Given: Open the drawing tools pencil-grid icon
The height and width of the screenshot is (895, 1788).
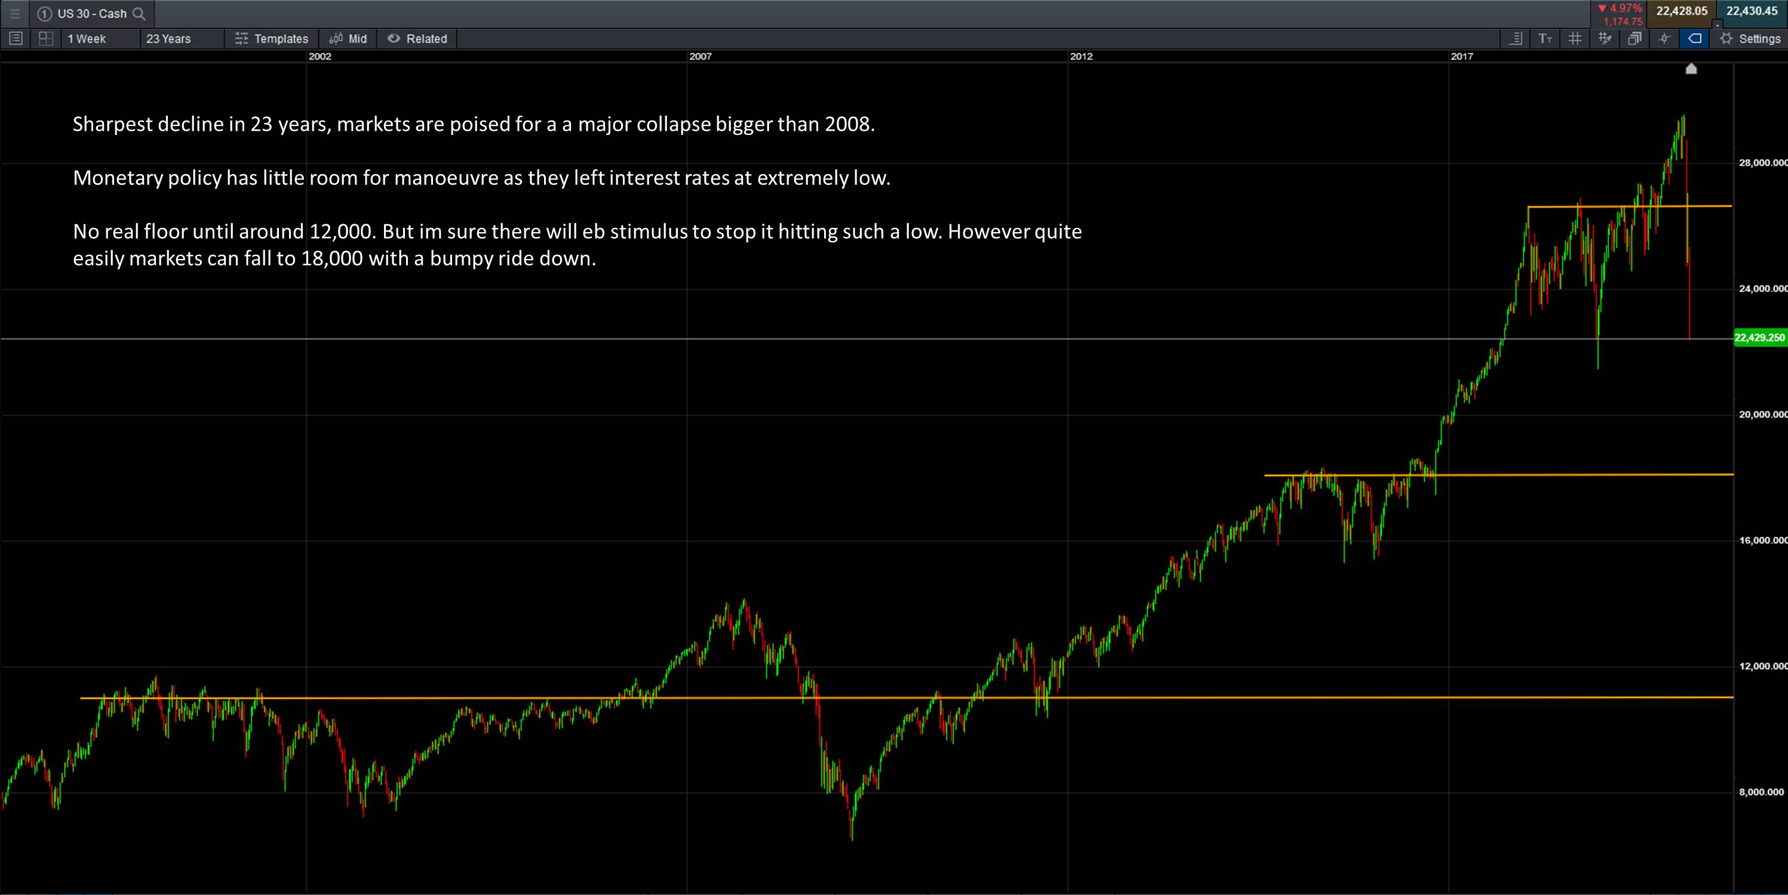Looking at the screenshot, I should [1605, 39].
